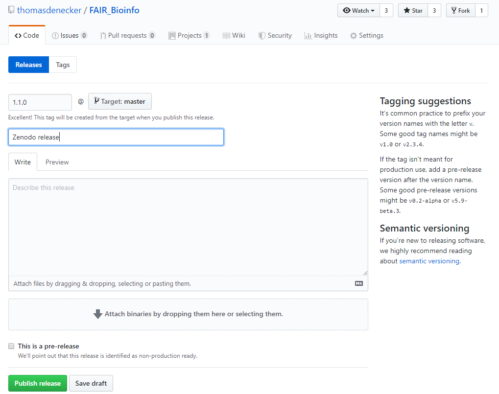Click the eye icon on Watch
This screenshot has height=394, width=499.
pyautogui.click(x=347, y=10)
